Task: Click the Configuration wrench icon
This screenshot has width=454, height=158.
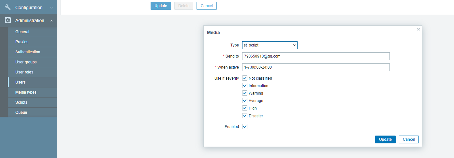Action: (8, 7)
